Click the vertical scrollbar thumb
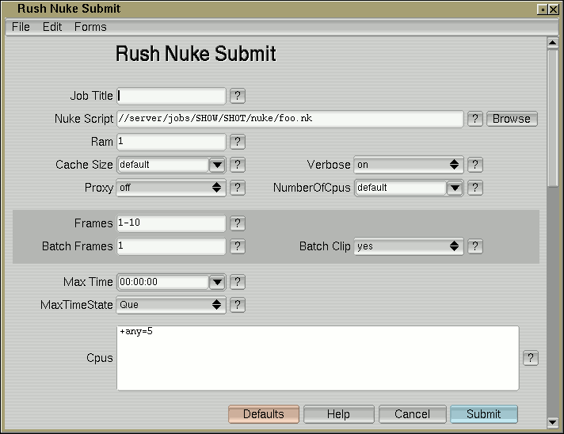 tap(552, 118)
